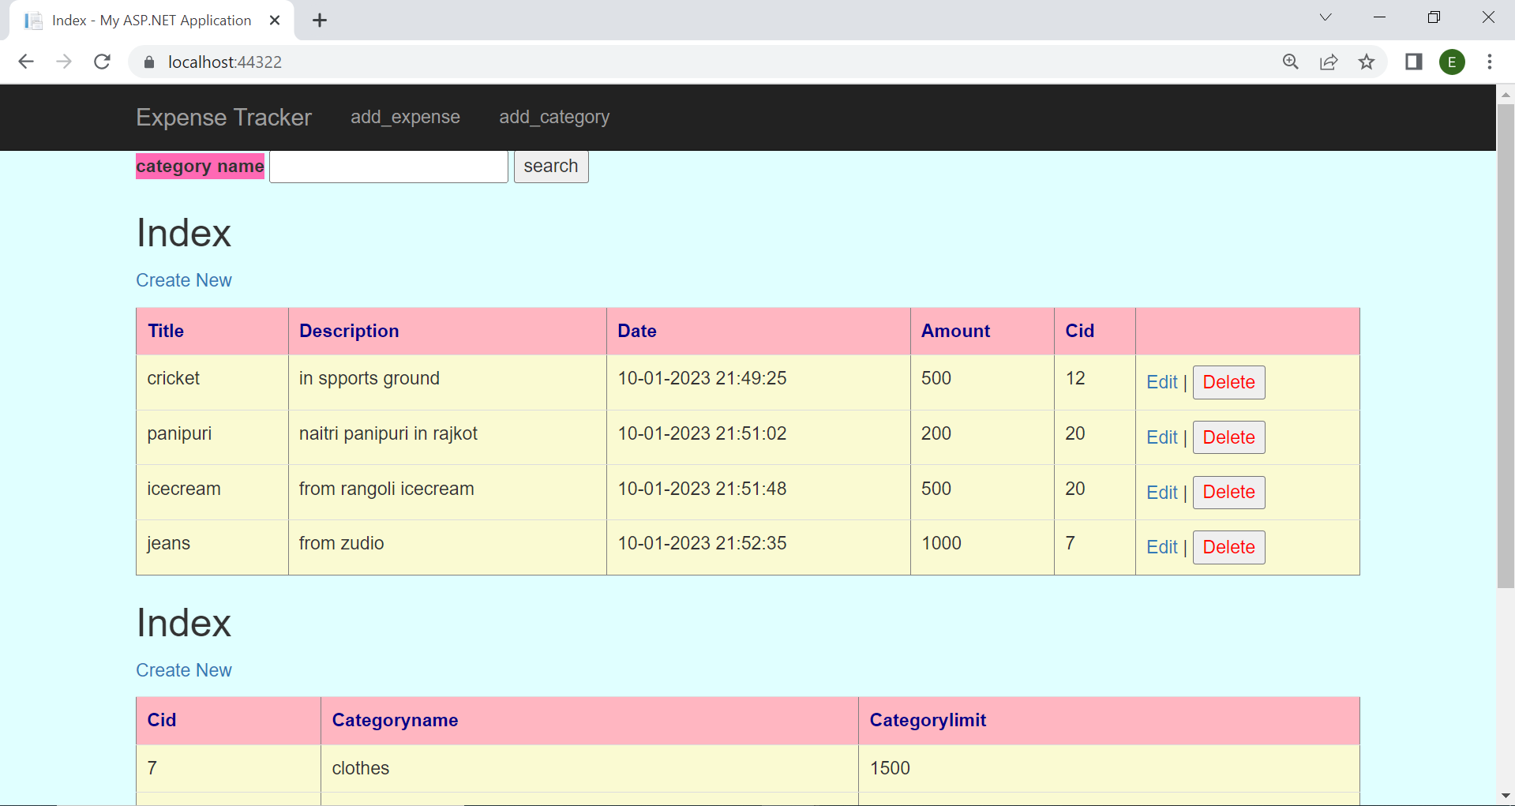Image resolution: width=1515 pixels, height=806 pixels.
Task: Delete the panipuri expense
Action: 1228,437
